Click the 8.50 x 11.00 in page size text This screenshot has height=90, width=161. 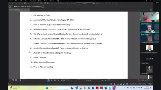coord(142,84)
